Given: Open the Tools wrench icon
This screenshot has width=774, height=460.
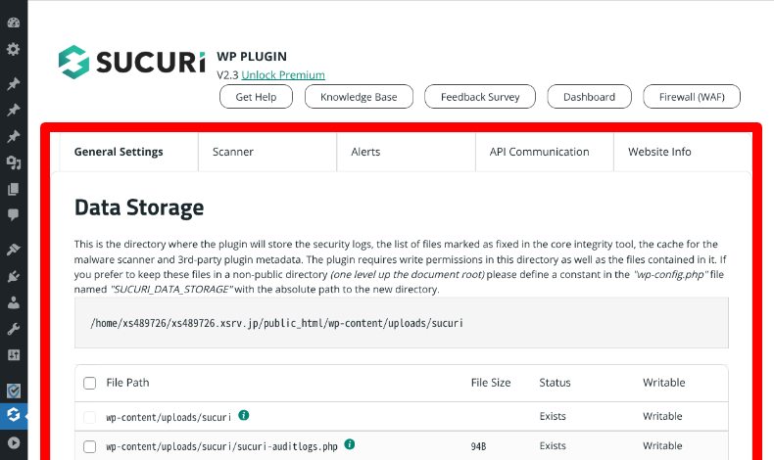Looking at the screenshot, I should tap(14, 329).
